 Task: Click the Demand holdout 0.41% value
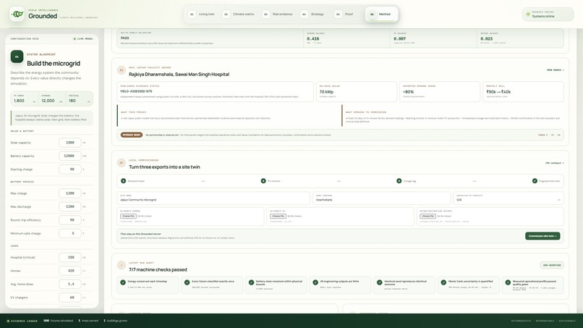tap(313, 38)
